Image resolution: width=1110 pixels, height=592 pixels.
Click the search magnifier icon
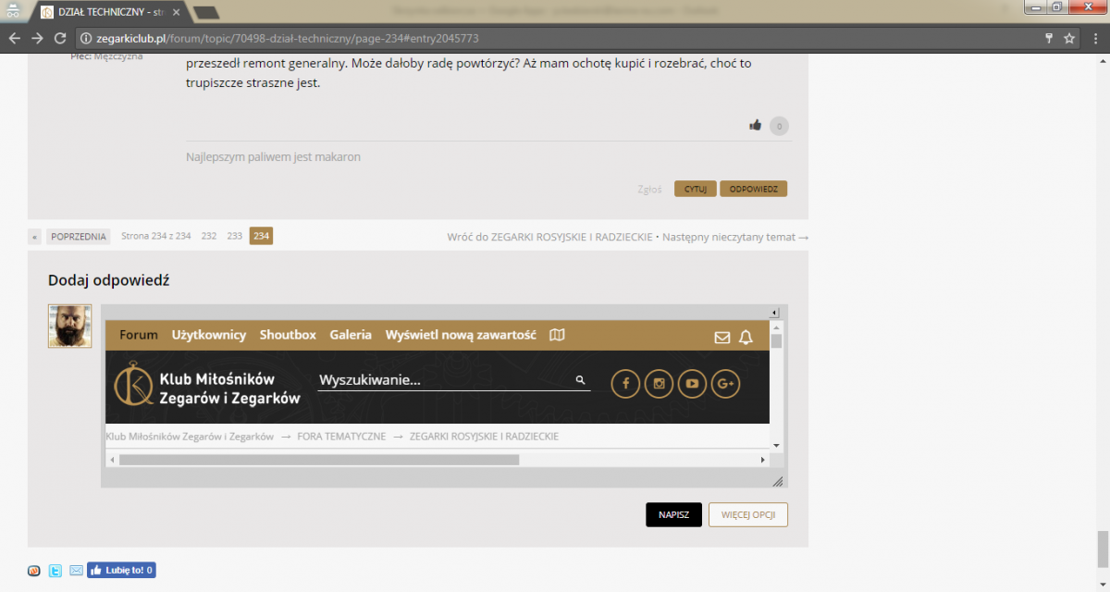tap(580, 380)
